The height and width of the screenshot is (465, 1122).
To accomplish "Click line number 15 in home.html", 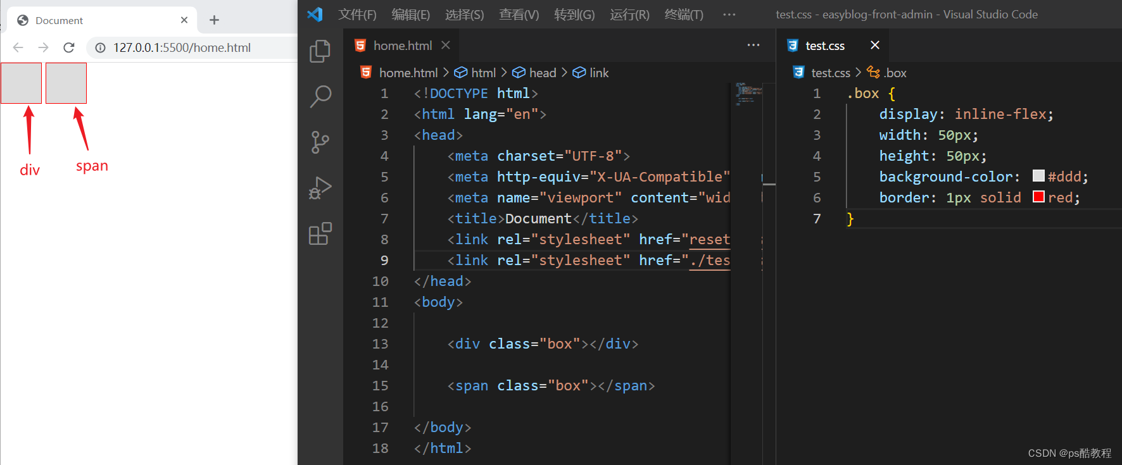I will pos(380,385).
